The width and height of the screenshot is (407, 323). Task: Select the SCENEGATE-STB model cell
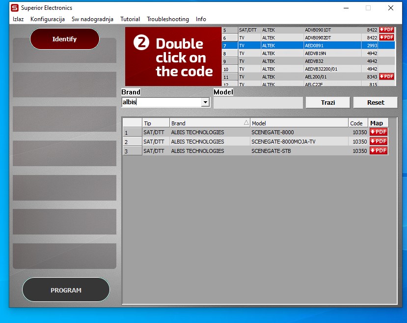299,151
